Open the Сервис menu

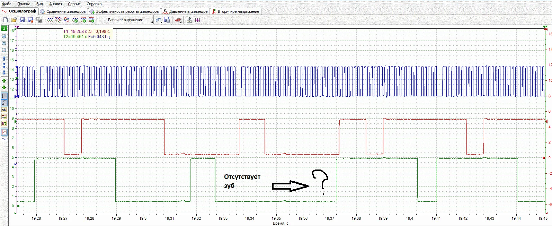click(x=74, y=4)
